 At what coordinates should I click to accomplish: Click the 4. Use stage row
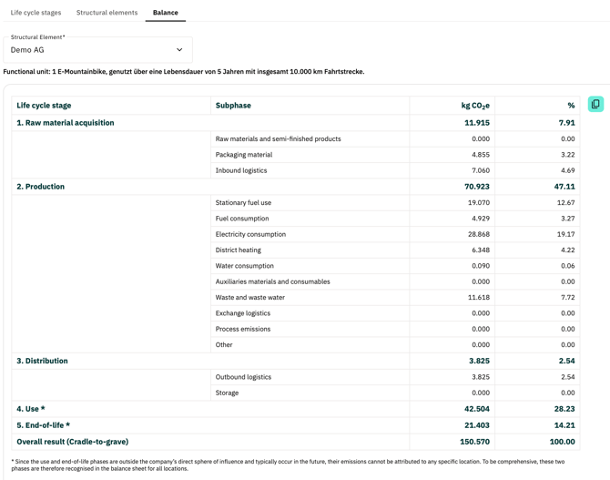[31, 409]
